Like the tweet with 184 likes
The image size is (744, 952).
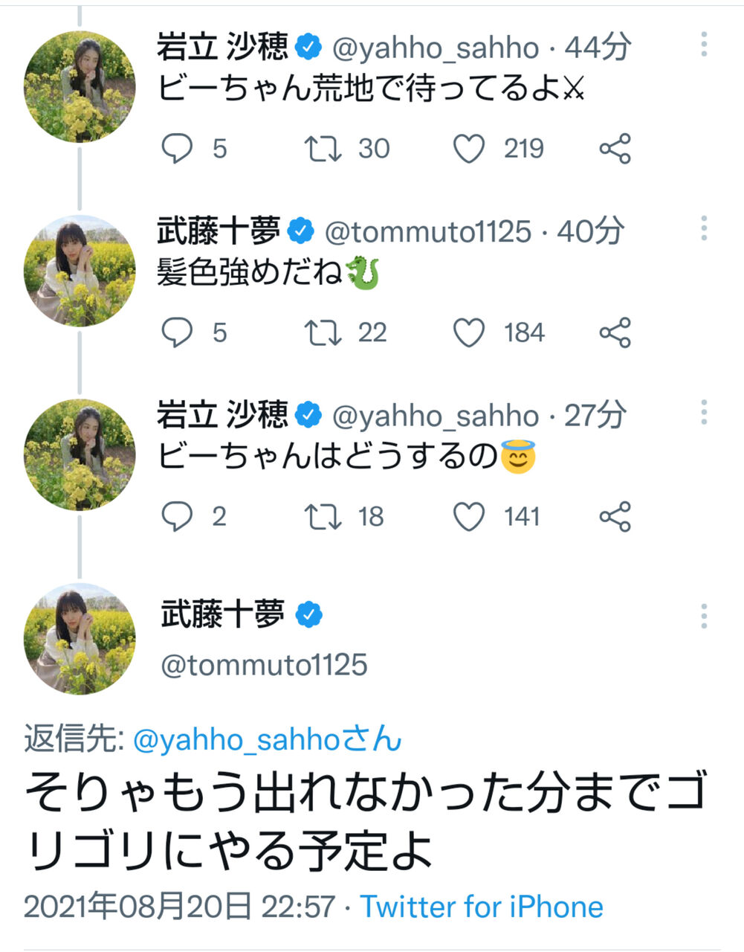pos(469,332)
